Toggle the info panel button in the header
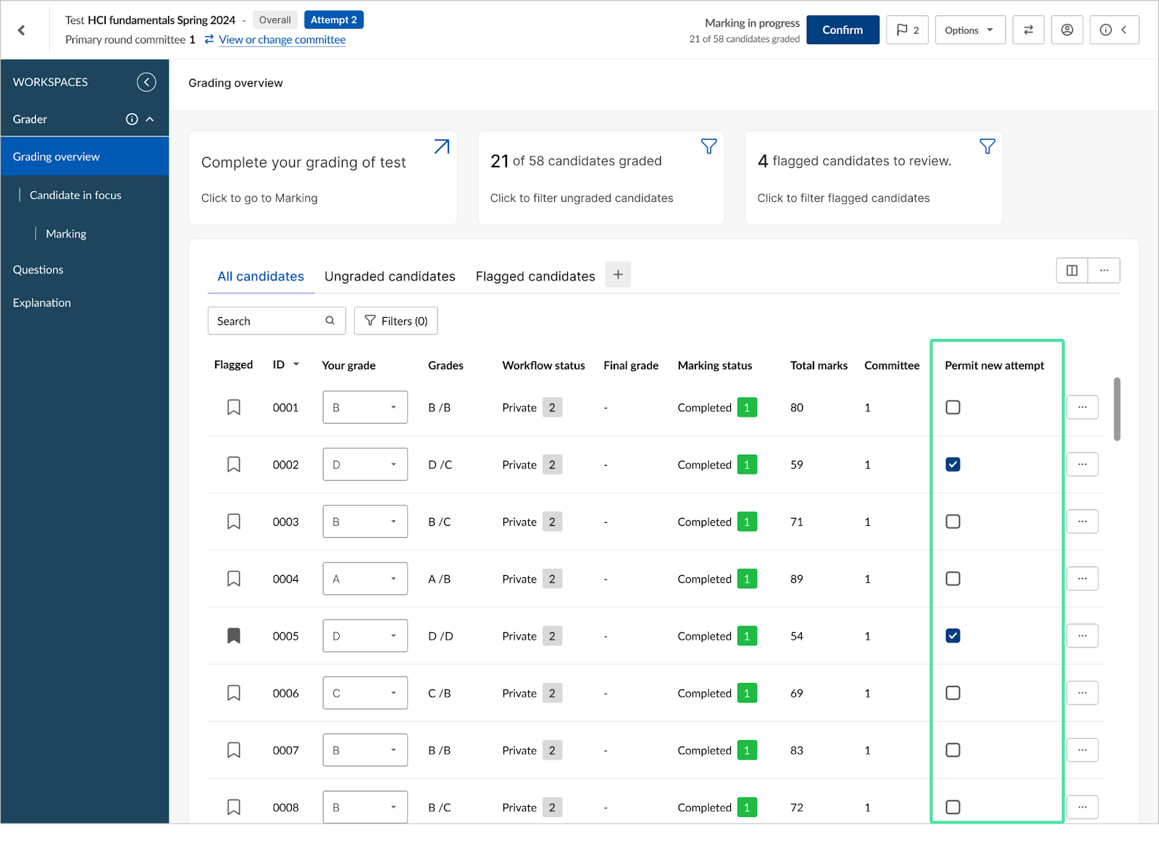The height and width of the screenshot is (864, 1159). [1114, 30]
